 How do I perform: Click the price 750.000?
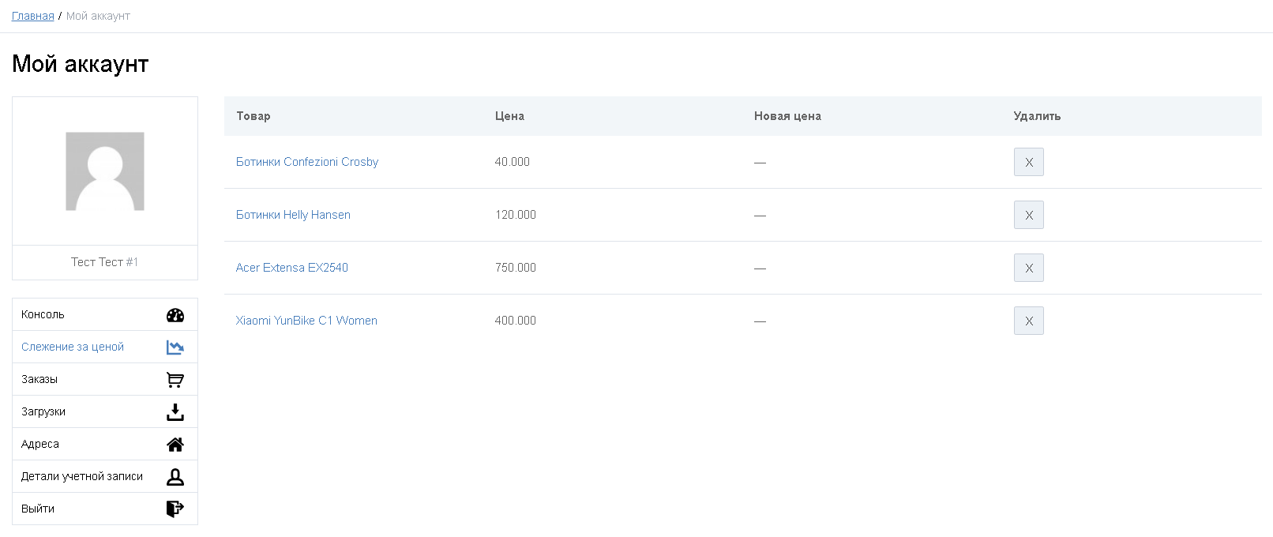[516, 268]
